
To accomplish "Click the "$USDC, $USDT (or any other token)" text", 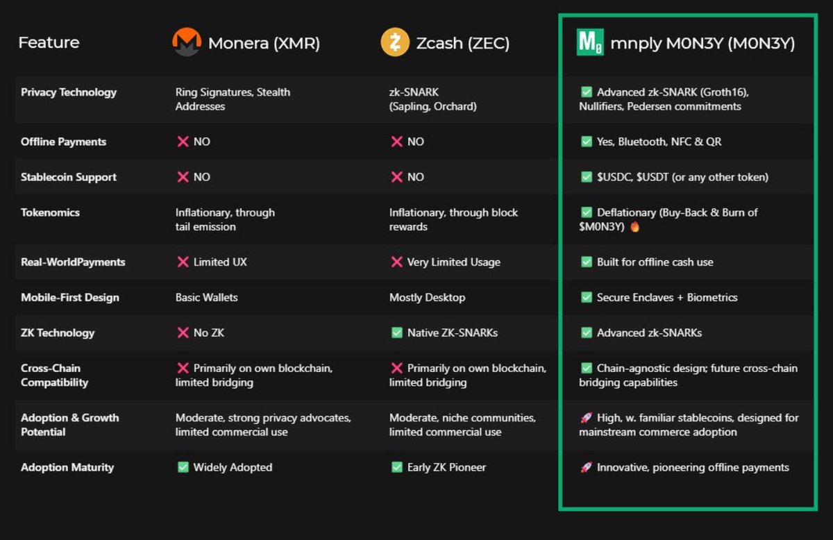I will click(682, 177).
